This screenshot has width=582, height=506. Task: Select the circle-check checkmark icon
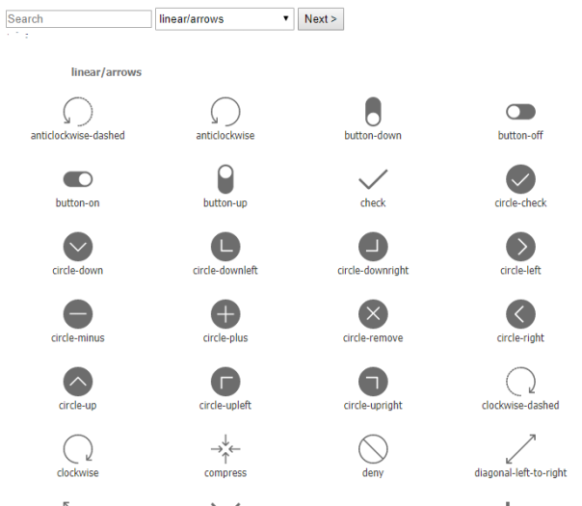(x=520, y=179)
